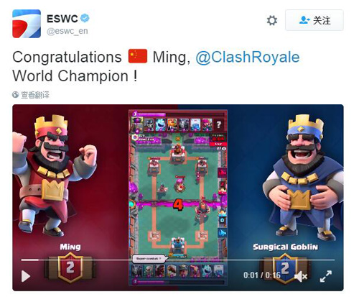The height and width of the screenshot is (297, 359).
Task: Click 查看翻译 to view translation
Action: 35,95
